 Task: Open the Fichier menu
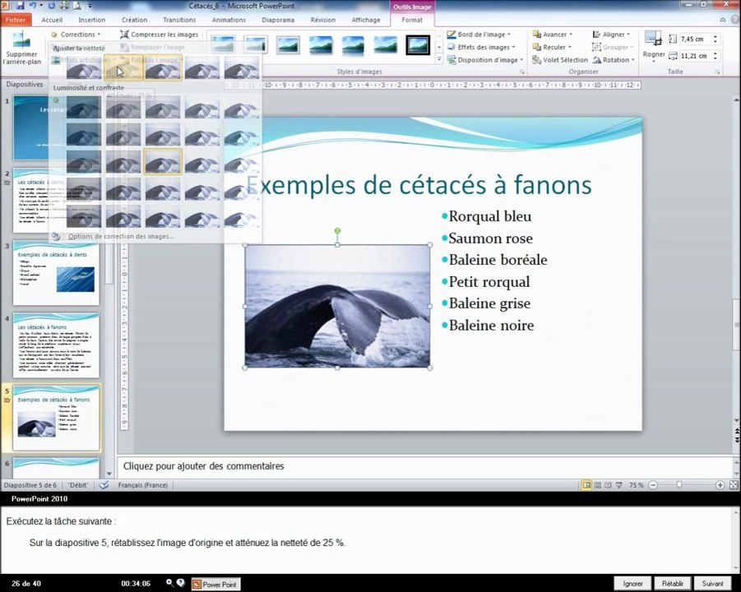pyautogui.click(x=16, y=20)
